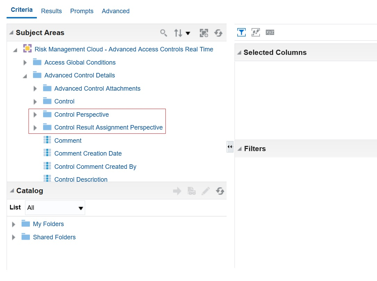Open the Prompts tab
377x281 pixels.
pyautogui.click(x=82, y=11)
